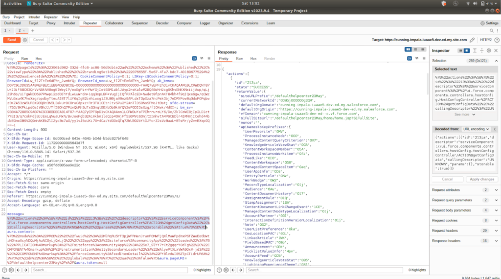Go to next response search match
The image size is (501, 279).
coord(240,270)
